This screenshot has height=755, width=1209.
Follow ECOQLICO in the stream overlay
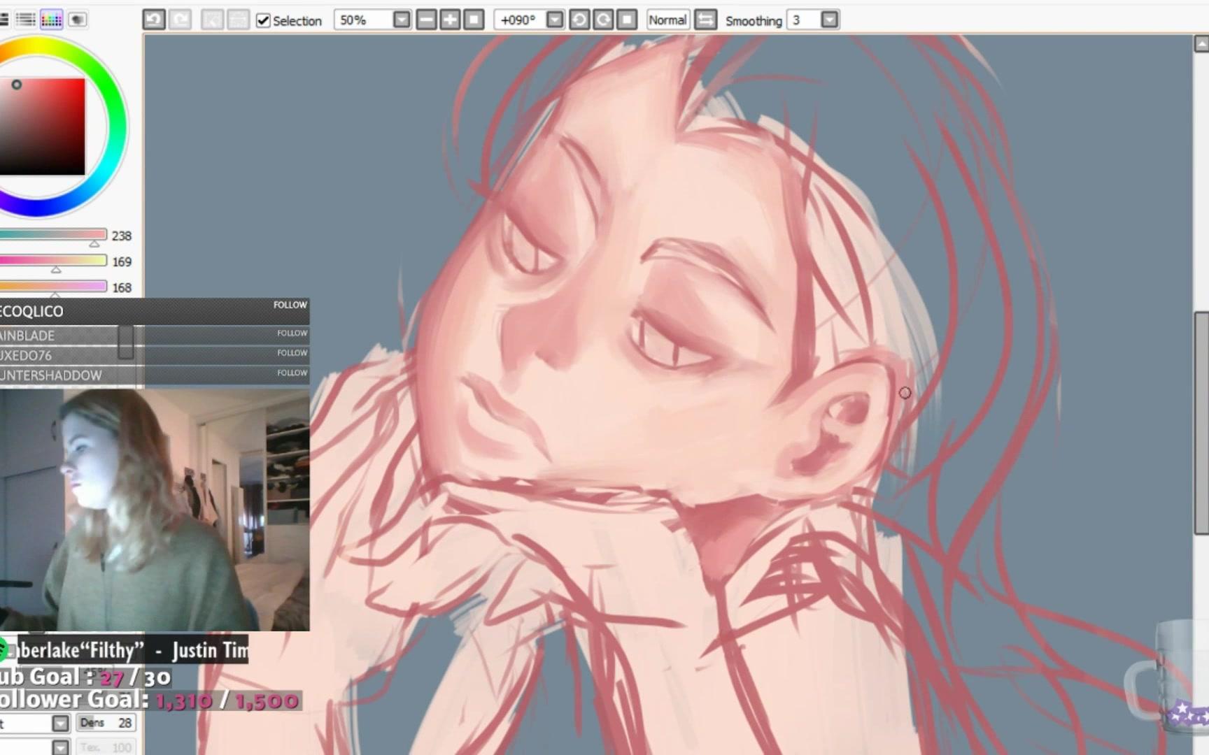[x=290, y=305]
